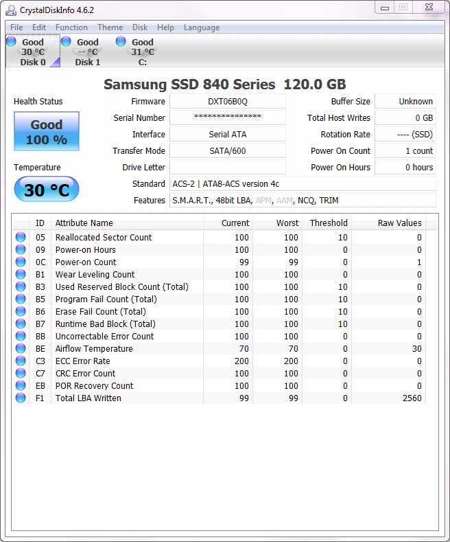Click the Power On Count value 1 count
The height and width of the screenshot is (542, 450).
(405, 150)
